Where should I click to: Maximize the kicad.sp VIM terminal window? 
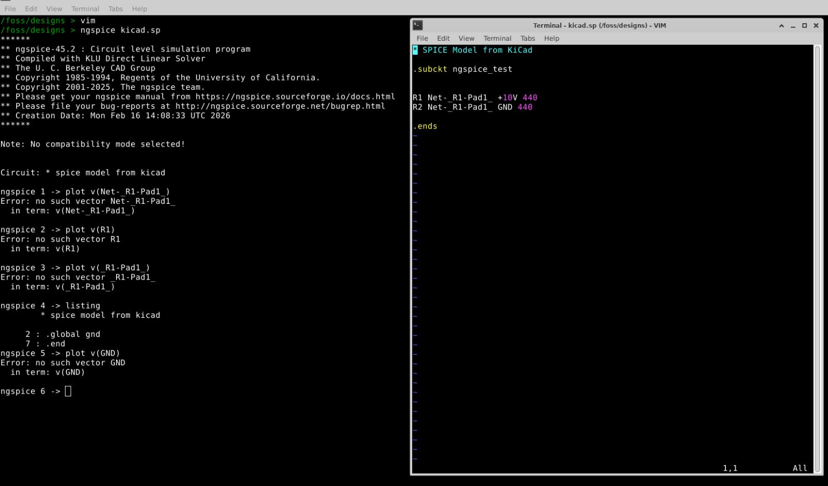tap(804, 25)
